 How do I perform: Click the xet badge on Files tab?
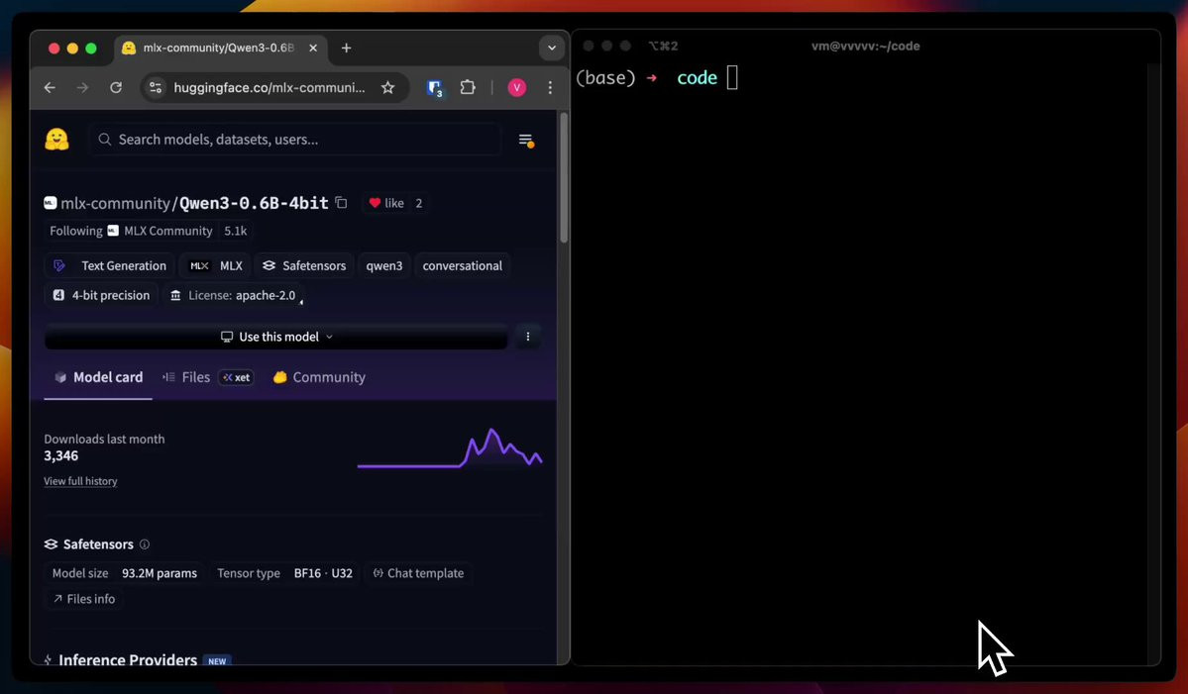pos(236,377)
